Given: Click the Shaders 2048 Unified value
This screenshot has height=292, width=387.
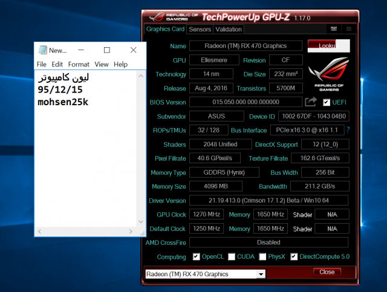Looking at the screenshot, I should [x=220, y=144].
